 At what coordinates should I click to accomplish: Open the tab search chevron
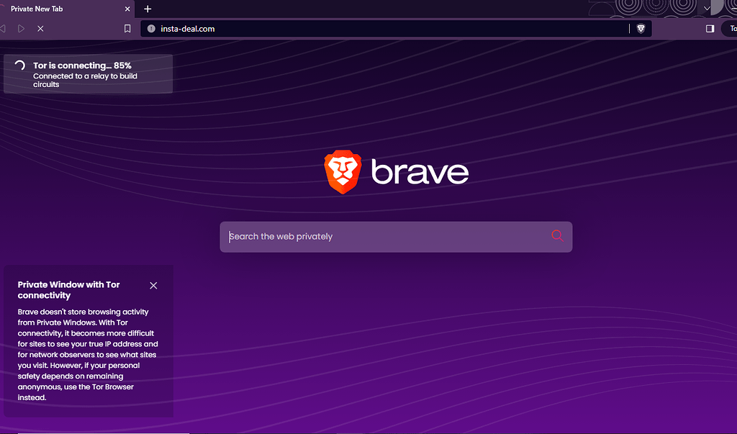pyautogui.click(x=706, y=9)
